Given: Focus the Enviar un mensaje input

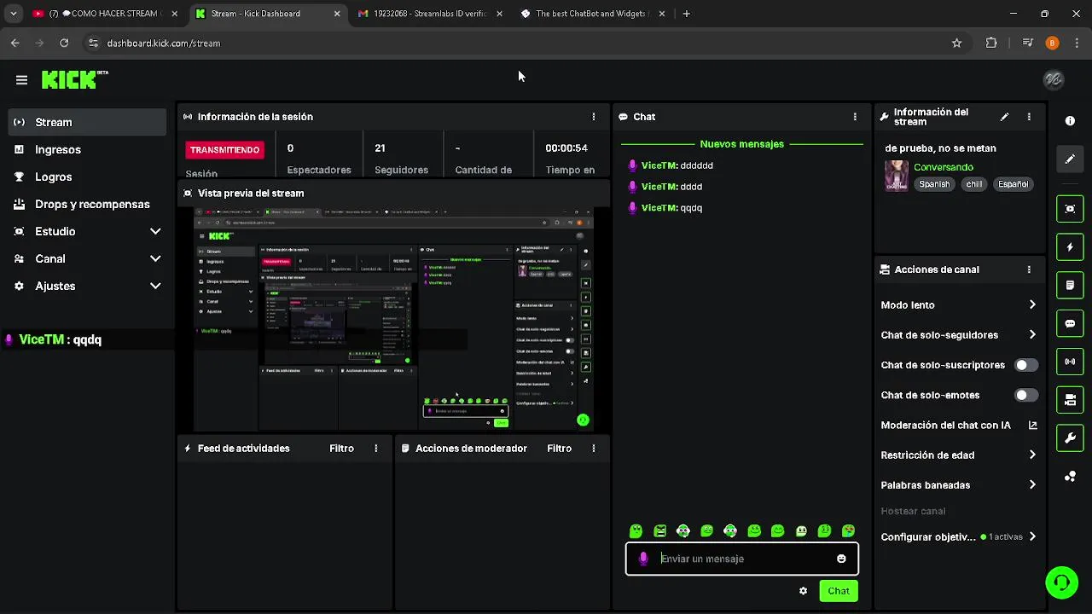Looking at the screenshot, I should tap(742, 559).
